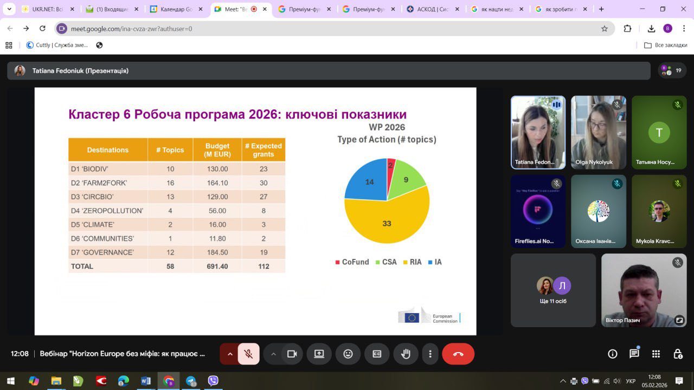
Task: Unmute the microphone
Action: (x=248, y=354)
